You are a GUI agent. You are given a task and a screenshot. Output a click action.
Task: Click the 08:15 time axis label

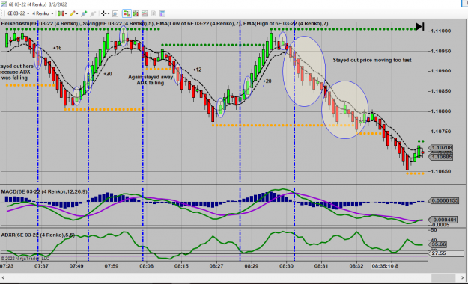pyautogui.click(x=181, y=265)
